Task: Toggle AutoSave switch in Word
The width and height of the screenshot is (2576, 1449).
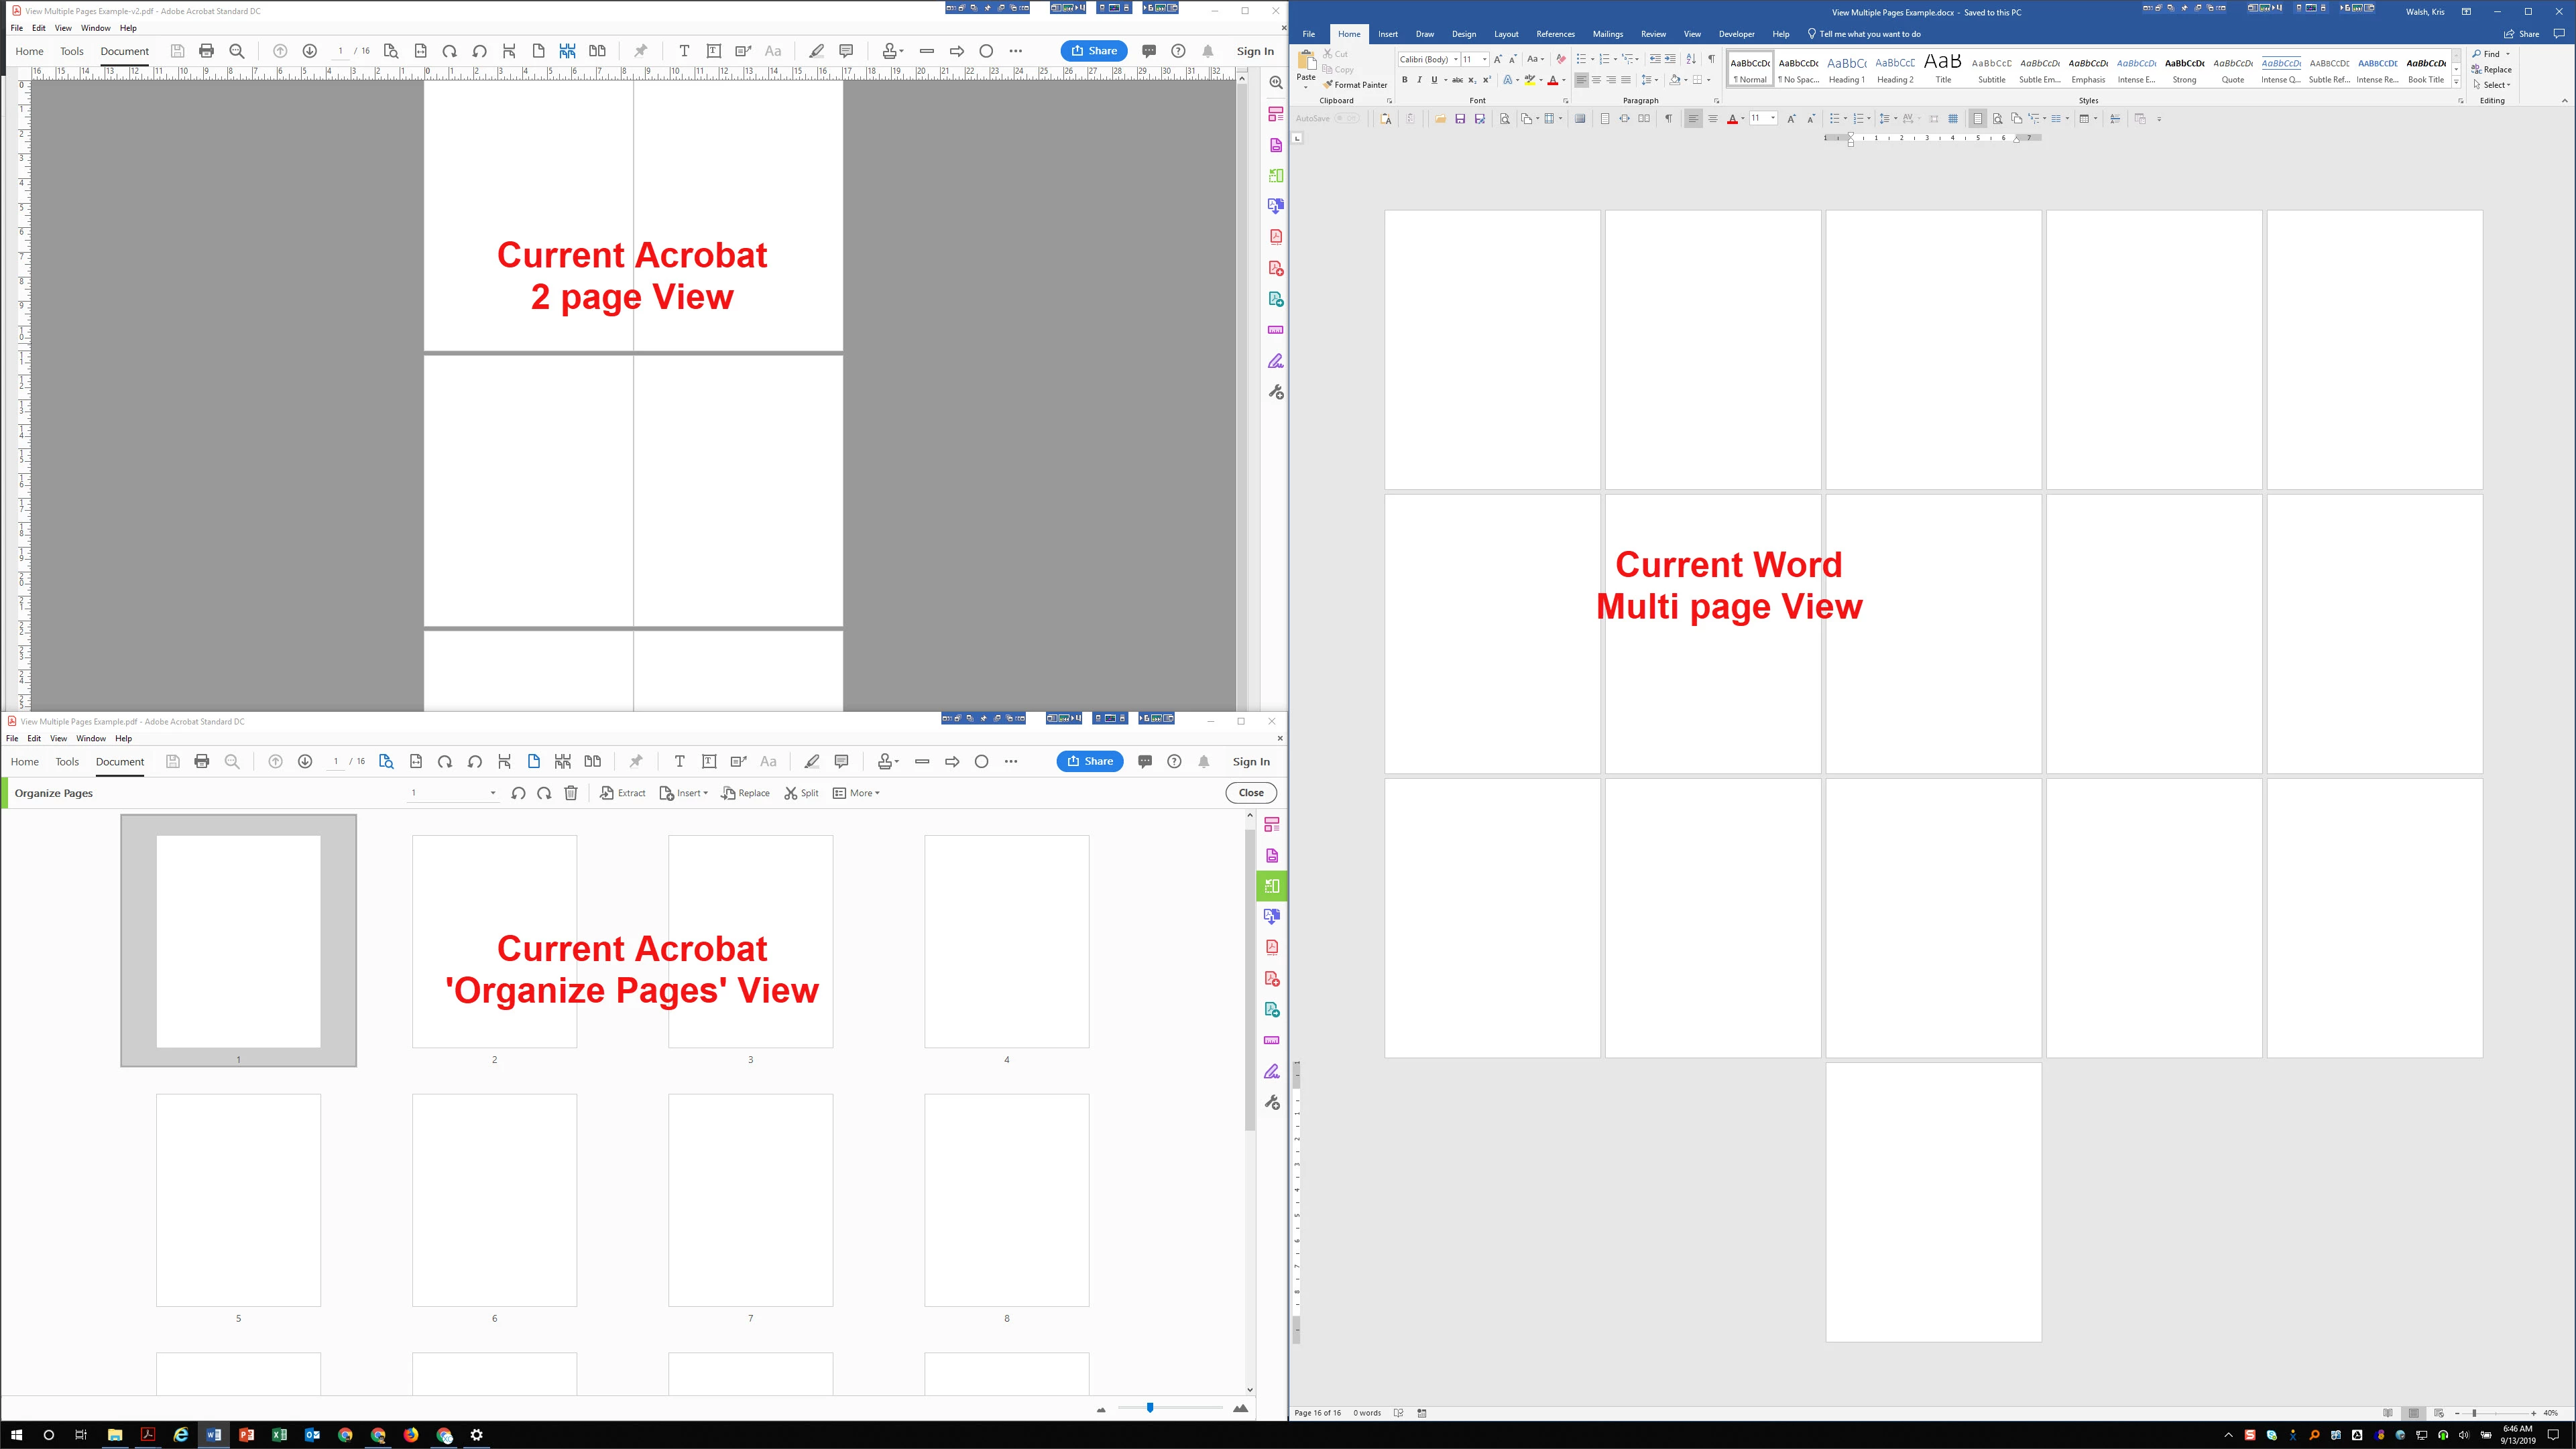Action: click(x=1346, y=119)
